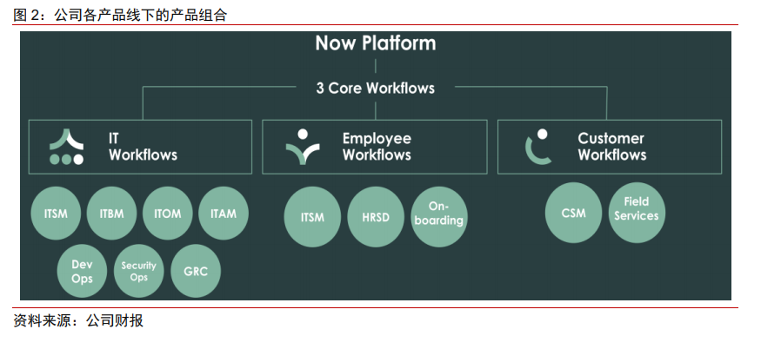
Task: Click the Employee Workflows heading text
Action: 377,147
